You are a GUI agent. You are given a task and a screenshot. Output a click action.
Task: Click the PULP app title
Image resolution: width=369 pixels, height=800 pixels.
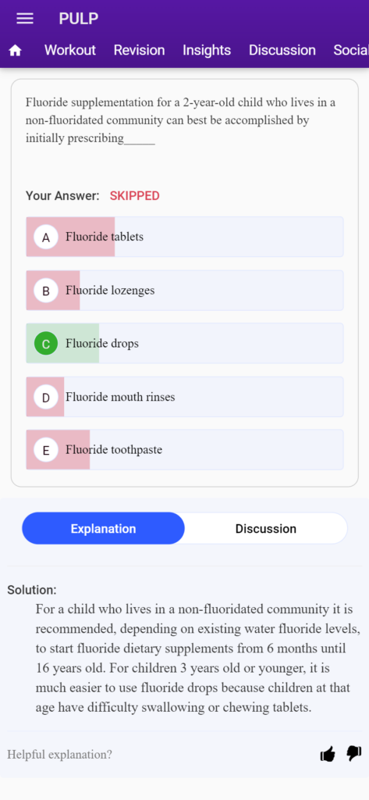click(79, 19)
